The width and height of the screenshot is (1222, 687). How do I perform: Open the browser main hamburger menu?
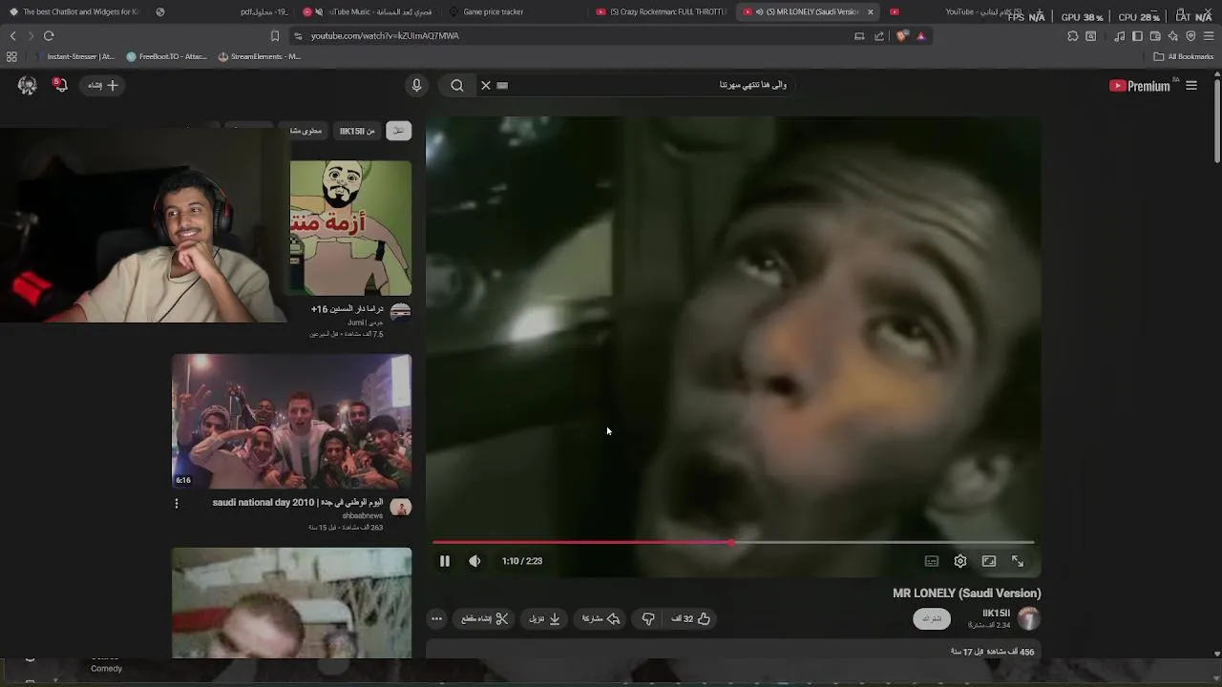pyautogui.click(x=1209, y=35)
